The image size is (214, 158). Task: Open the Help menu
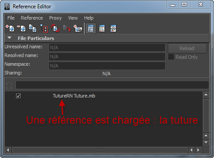pos(89,18)
